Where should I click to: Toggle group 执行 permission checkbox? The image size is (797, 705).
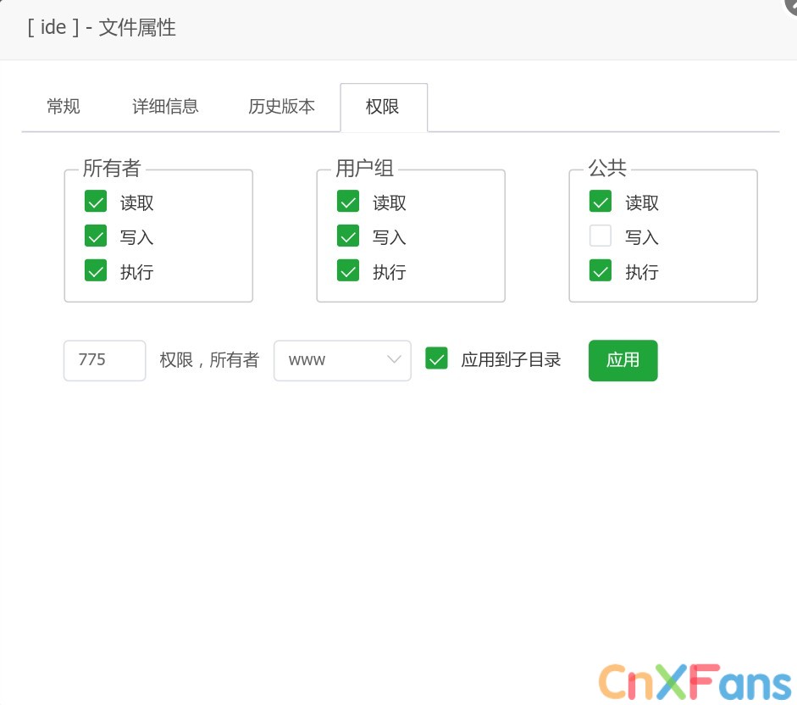348,271
